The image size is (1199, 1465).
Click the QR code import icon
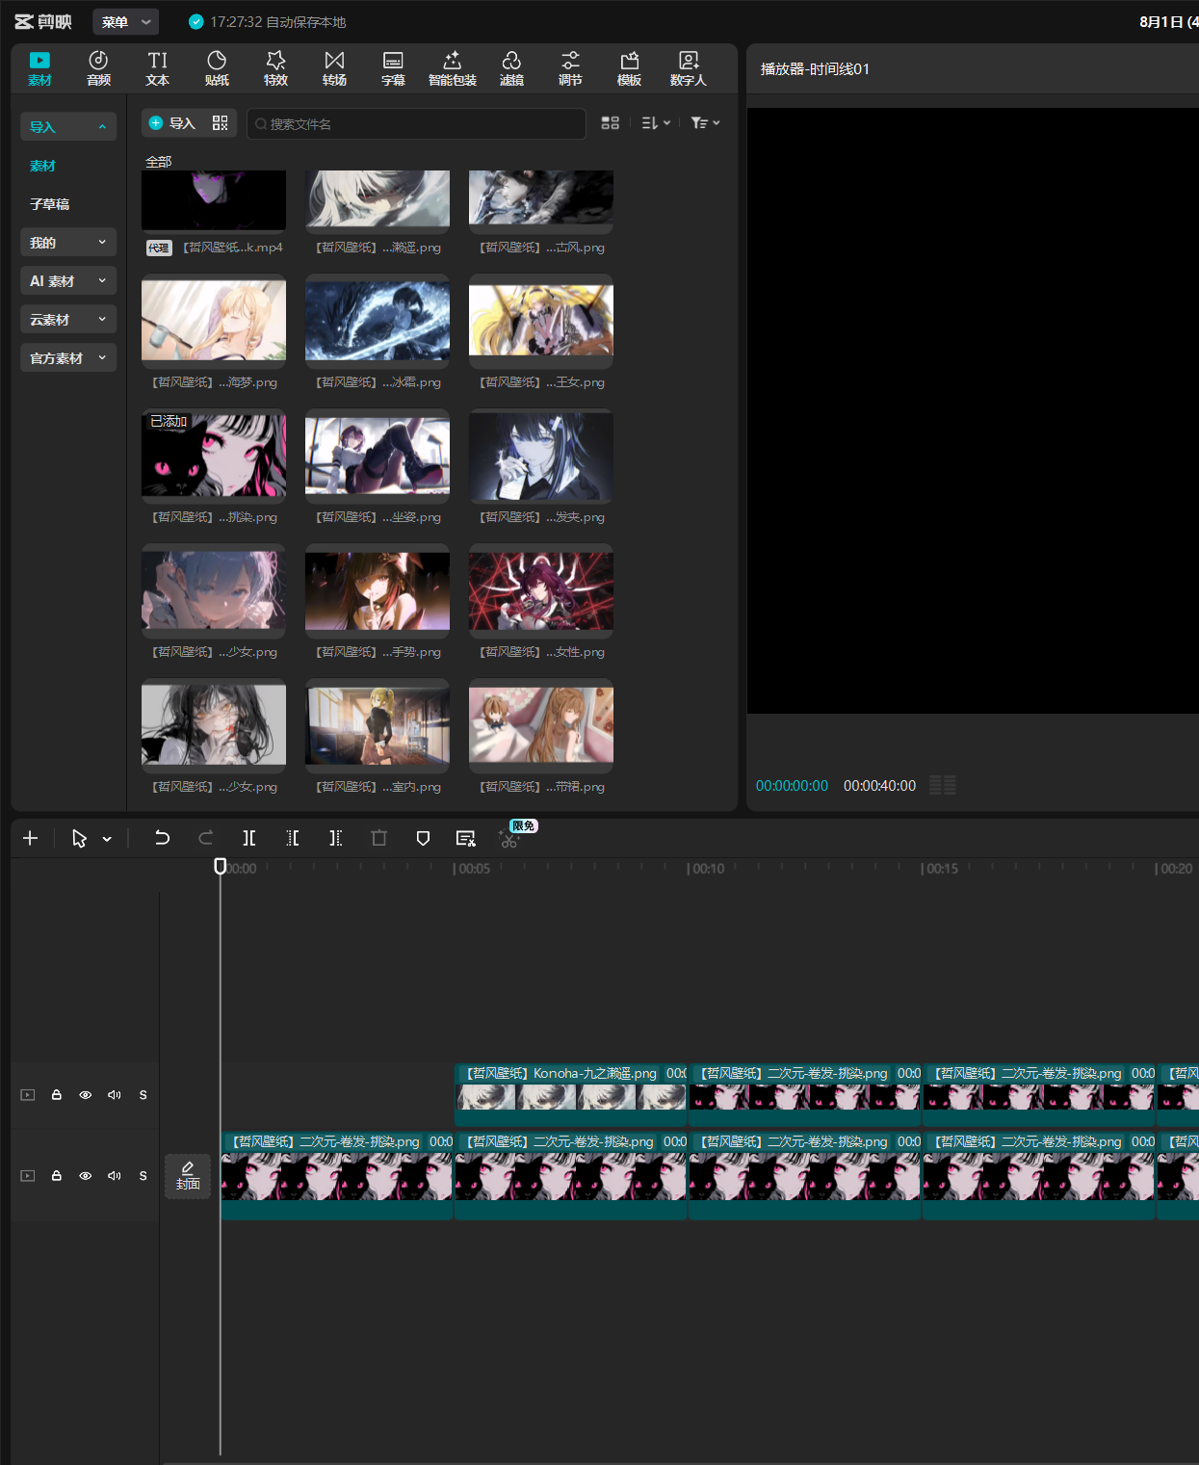221,123
